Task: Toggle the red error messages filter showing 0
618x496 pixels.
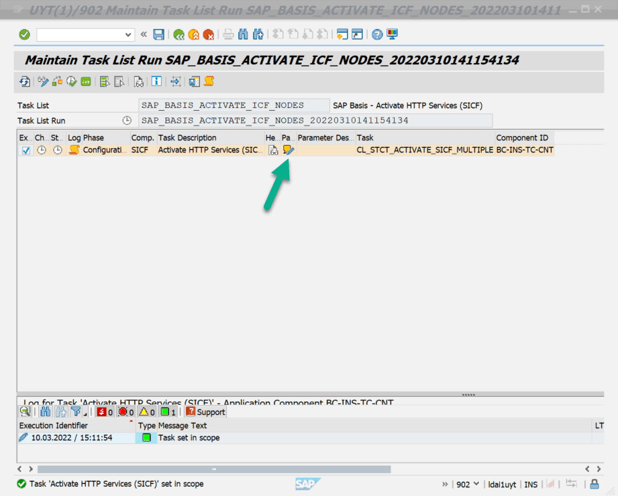Action: pos(126,412)
